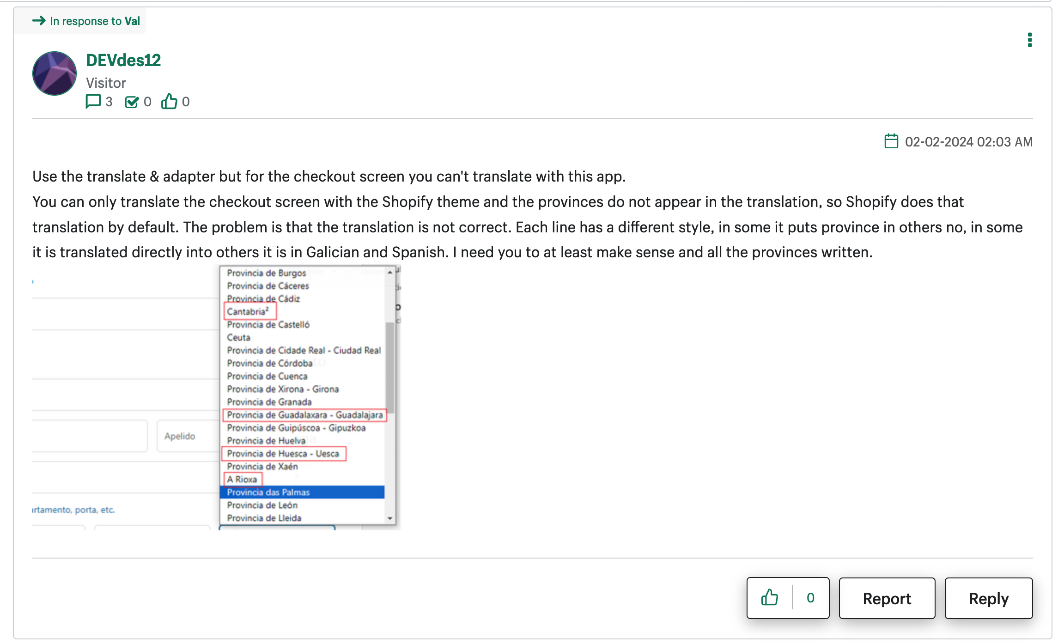Select the green solutions checkmark icon
The image size is (1058, 644).
[x=133, y=102]
